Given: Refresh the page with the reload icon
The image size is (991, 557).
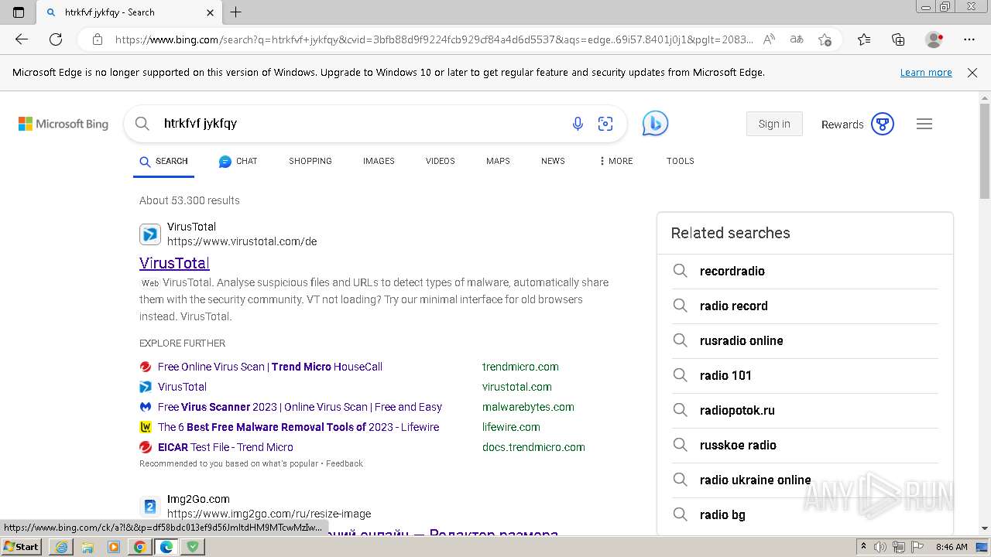Looking at the screenshot, I should tap(56, 39).
